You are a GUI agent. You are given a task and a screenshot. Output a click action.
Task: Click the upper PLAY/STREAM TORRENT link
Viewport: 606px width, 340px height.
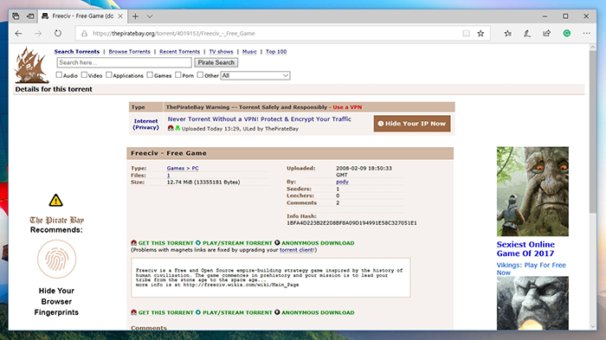(237, 243)
